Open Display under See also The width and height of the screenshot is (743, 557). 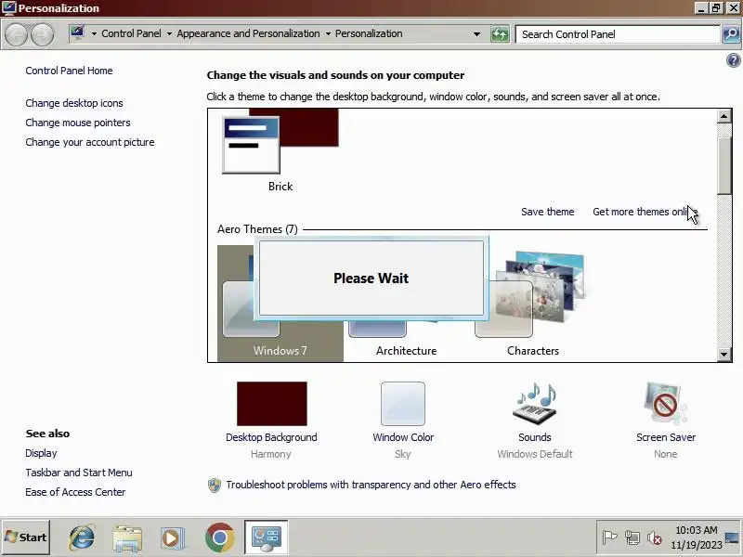click(41, 453)
